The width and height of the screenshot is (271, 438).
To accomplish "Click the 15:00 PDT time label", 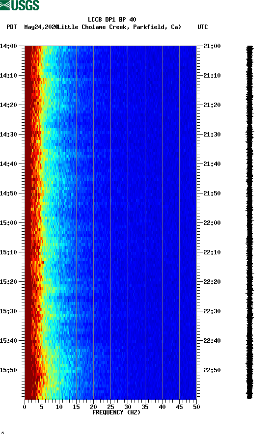I will (x=9, y=223).
